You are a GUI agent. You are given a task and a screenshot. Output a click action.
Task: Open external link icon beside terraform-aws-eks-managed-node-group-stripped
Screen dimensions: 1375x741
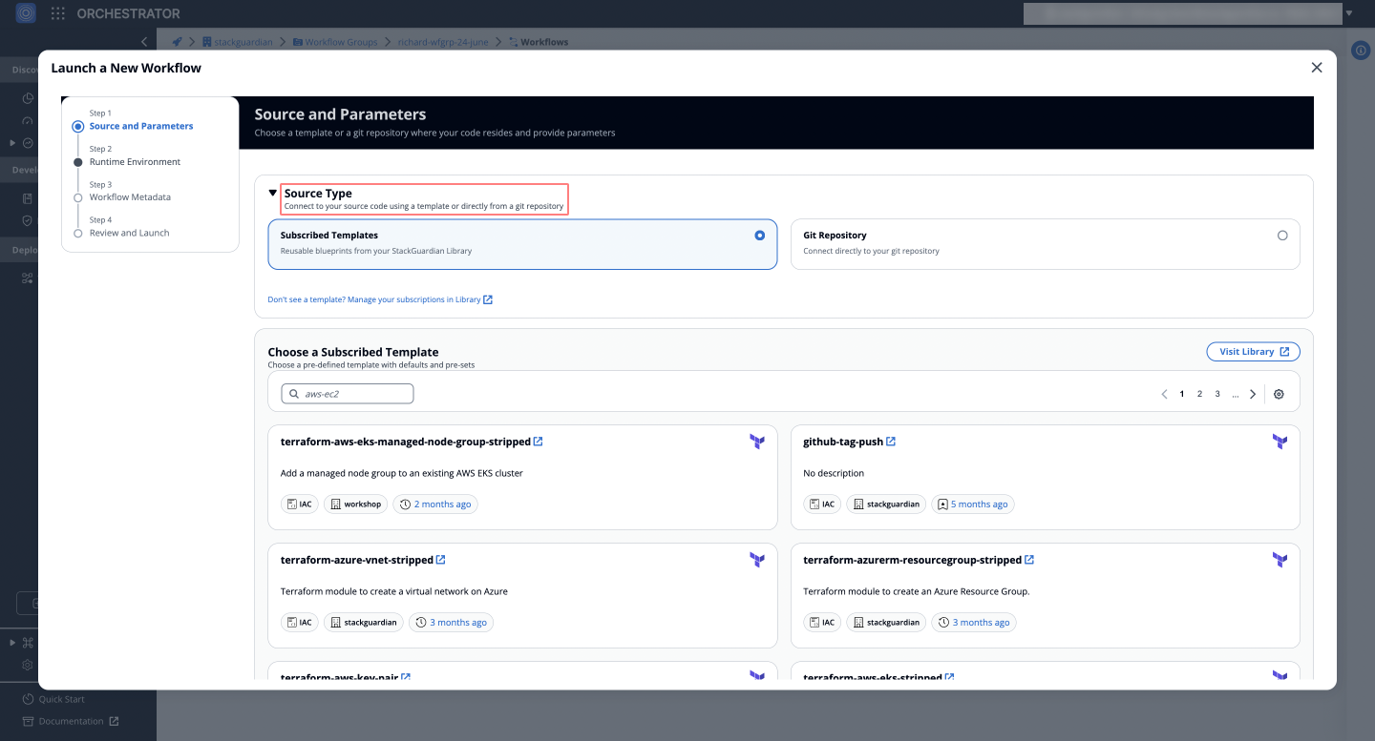click(x=539, y=442)
